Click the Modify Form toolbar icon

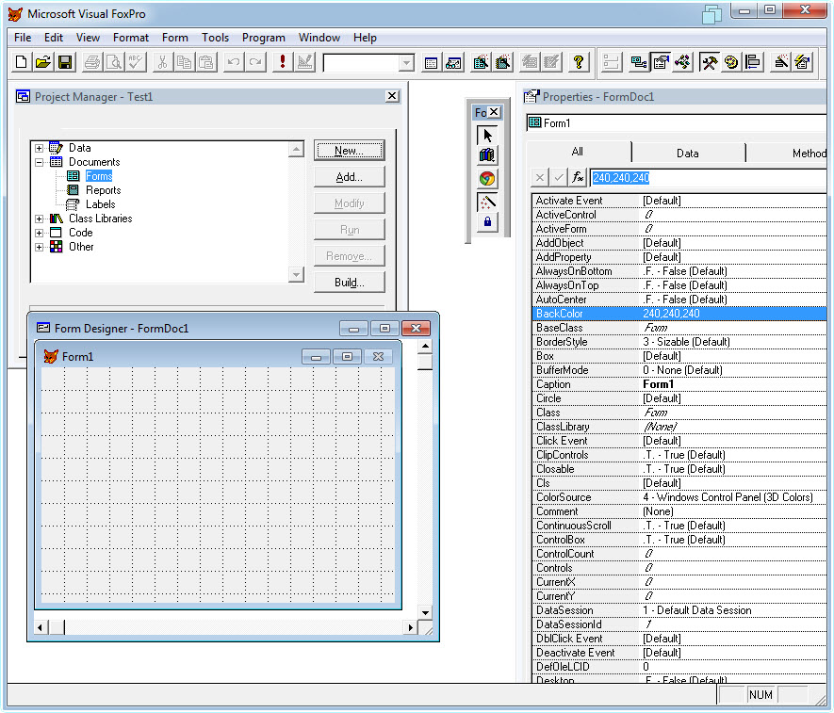304,63
